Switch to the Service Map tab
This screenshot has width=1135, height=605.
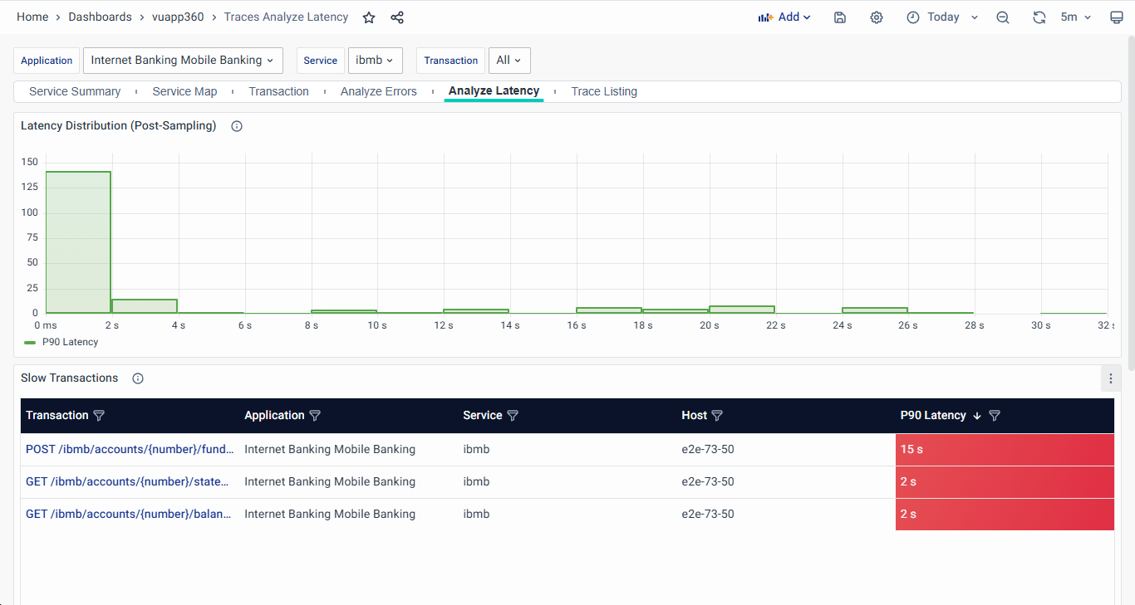click(x=184, y=91)
